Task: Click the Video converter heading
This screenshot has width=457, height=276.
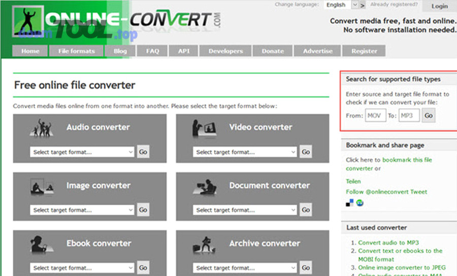Action: (x=260, y=127)
